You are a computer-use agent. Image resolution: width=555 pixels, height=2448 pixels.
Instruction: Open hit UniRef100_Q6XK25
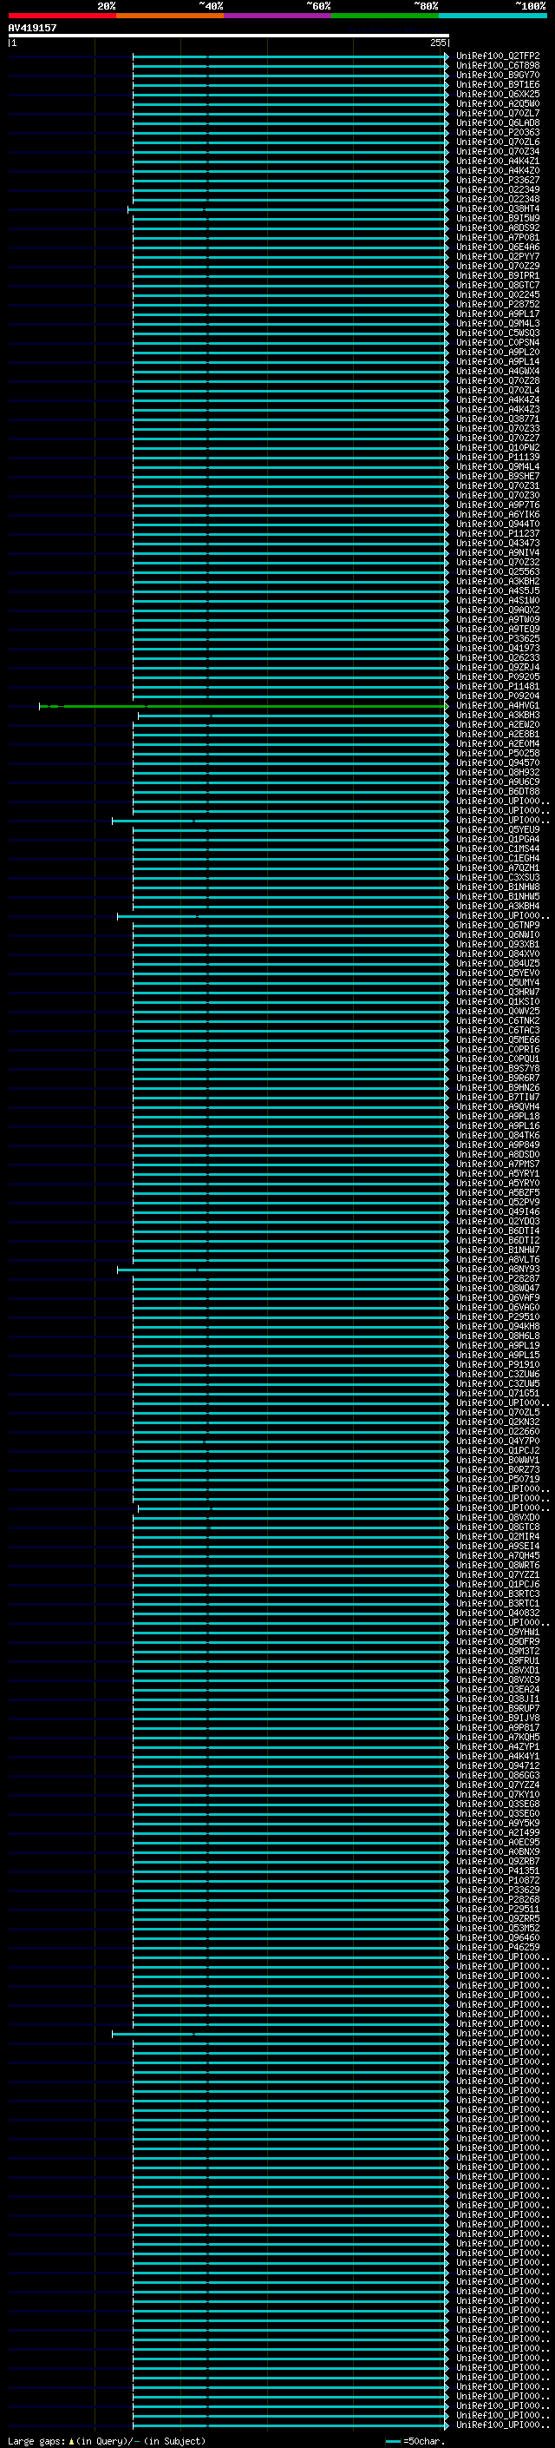(x=498, y=94)
